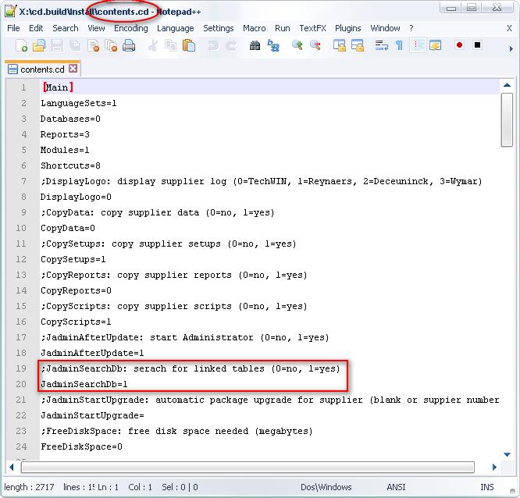
Task: Open Find with the binoculars icon
Action: pos(255,45)
